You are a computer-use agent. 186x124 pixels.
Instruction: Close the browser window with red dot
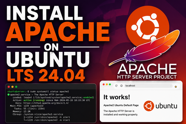pos(104,84)
